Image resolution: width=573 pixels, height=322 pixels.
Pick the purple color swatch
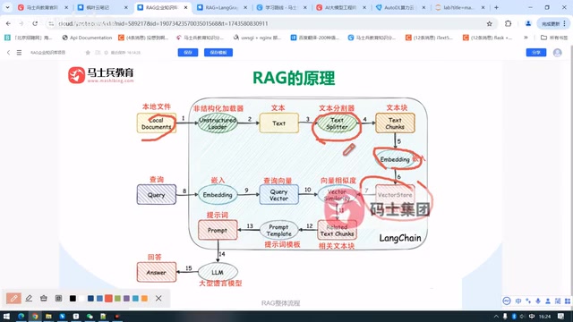126,298
